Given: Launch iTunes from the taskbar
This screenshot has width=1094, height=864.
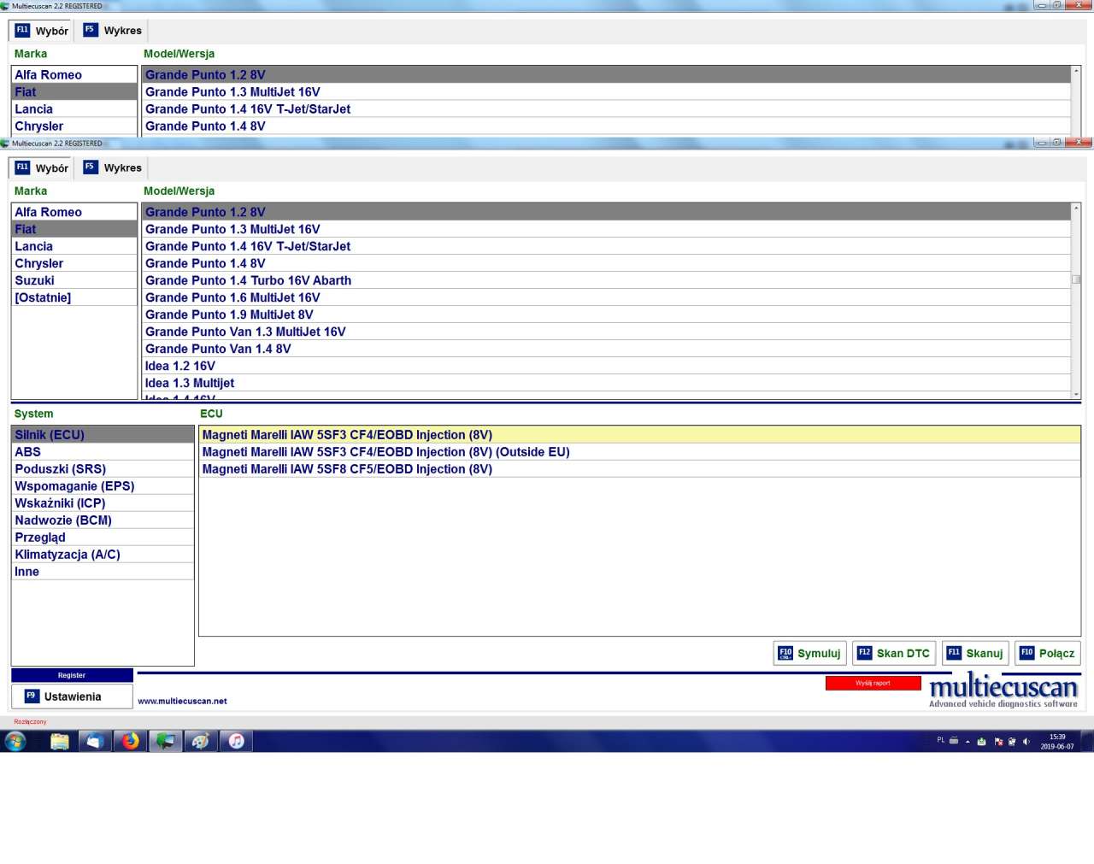Looking at the screenshot, I should click(237, 741).
